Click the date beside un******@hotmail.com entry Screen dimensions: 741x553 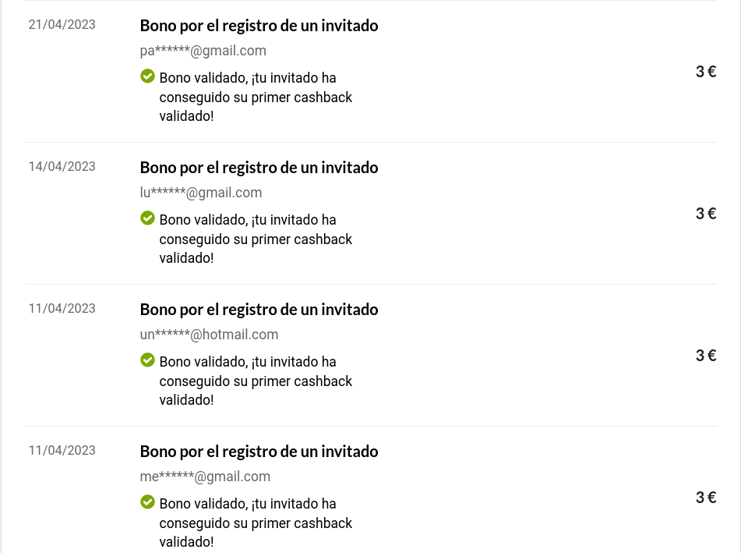(62, 309)
